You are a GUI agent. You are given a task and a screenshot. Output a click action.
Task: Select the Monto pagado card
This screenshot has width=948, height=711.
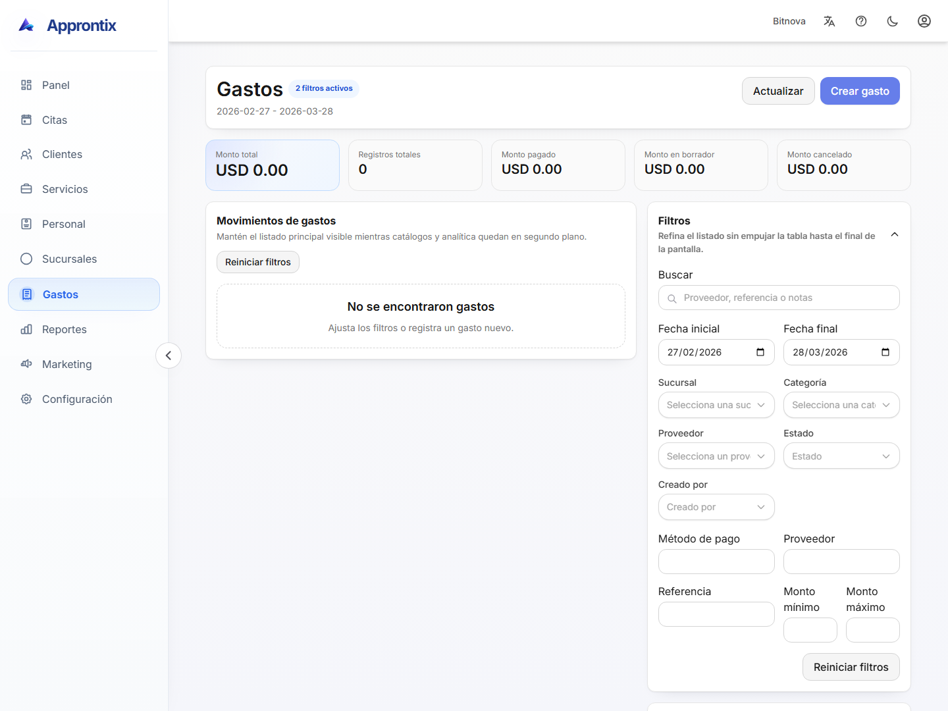558,165
